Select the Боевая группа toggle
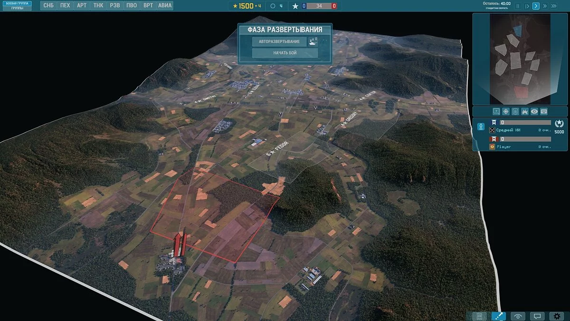The width and height of the screenshot is (570, 321). pos(18,3)
